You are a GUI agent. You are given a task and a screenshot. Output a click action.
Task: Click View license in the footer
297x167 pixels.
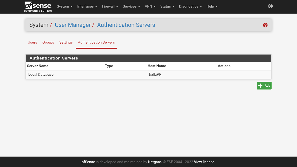click(204, 162)
